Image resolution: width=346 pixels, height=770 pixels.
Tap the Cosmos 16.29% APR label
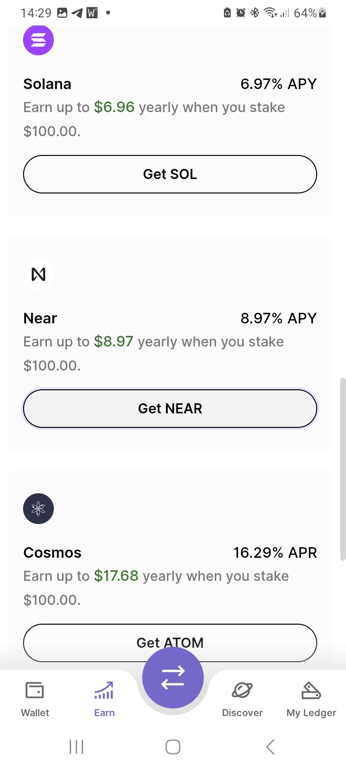[275, 553]
